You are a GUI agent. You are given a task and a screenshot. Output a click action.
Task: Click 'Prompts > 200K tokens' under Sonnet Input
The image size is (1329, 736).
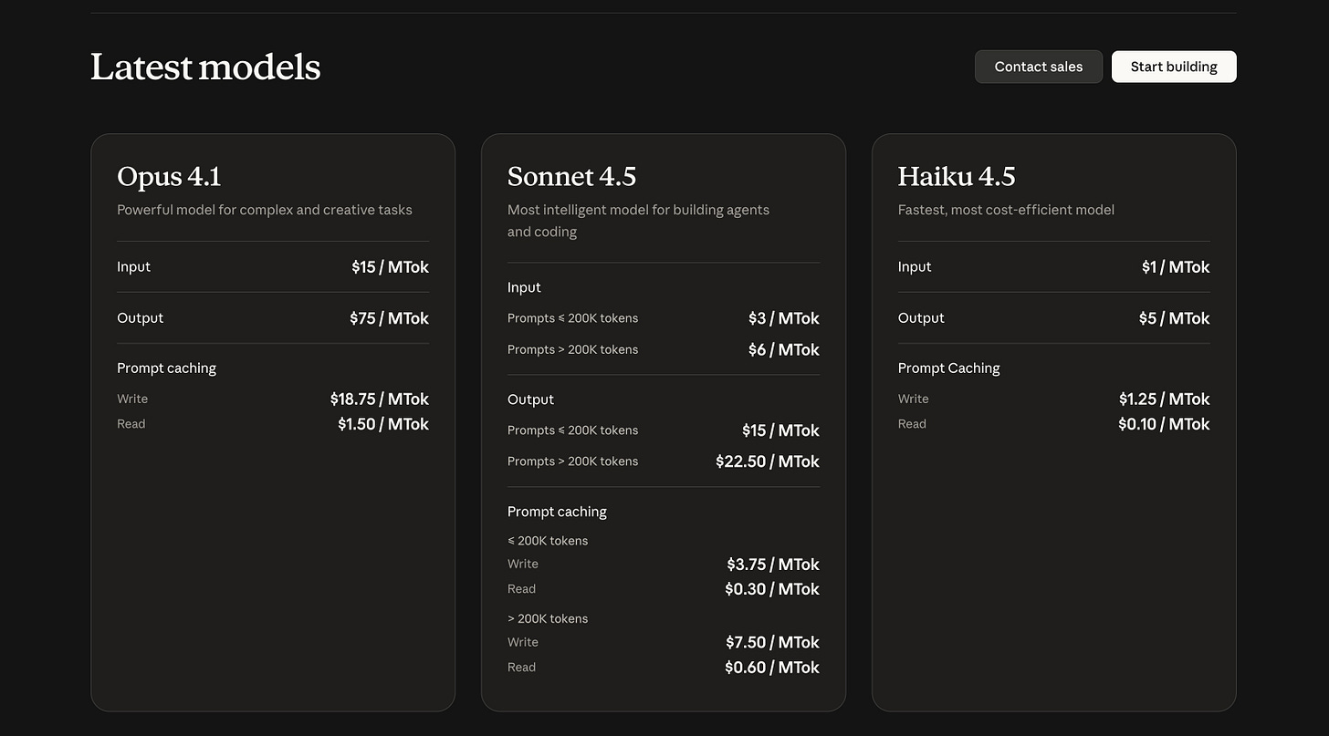point(572,350)
